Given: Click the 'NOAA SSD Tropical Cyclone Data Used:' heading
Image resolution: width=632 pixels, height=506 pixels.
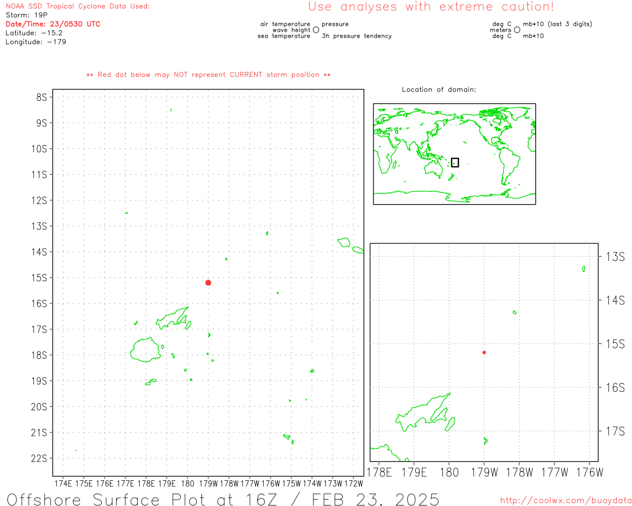Looking at the screenshot, I should pyautogui.click(x=78, y=6).
